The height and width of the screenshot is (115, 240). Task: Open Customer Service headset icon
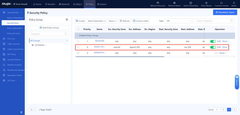click(x=221, y=3)
